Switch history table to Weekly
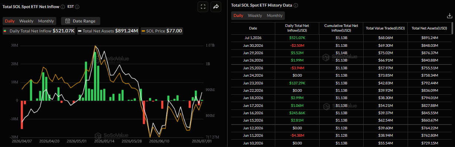The width and height of the screenshot is (455, 147). click(x=255, y=15)
